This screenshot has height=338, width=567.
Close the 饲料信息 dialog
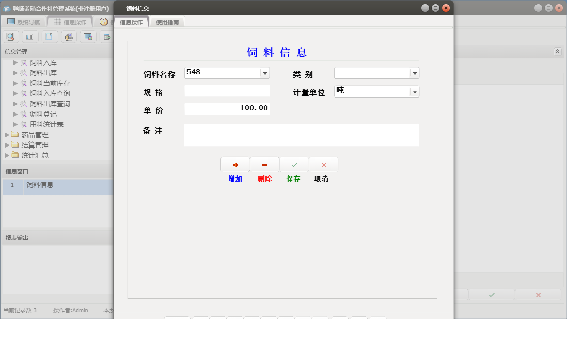(x=446, y=8)
